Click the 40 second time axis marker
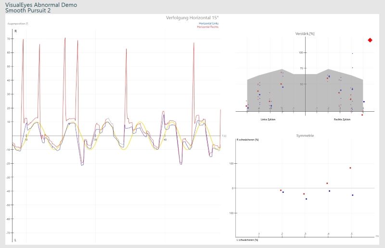 (x=165, y=140)
